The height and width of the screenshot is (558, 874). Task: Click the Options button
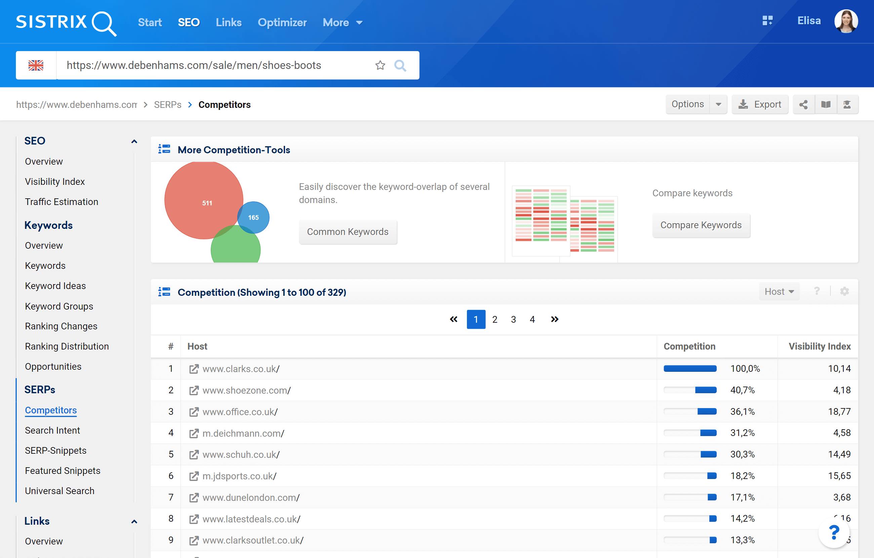[688, 105]
